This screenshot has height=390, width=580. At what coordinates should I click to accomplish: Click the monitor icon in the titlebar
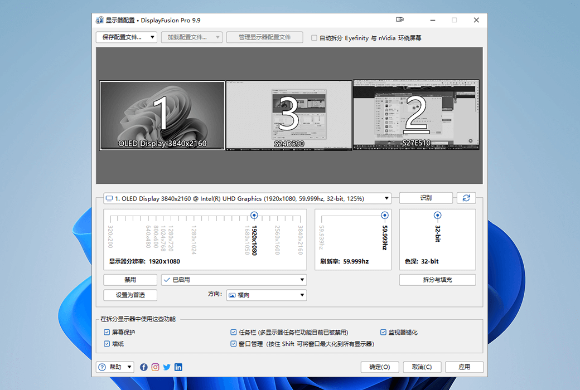click(x=400, y=19)
